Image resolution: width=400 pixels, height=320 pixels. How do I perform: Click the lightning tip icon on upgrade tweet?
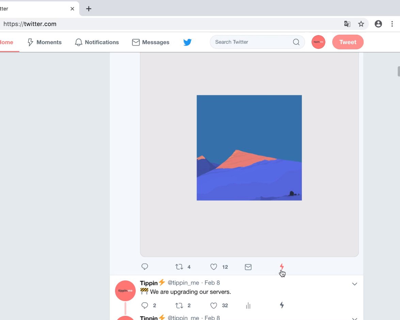click(x=282, y=305)
